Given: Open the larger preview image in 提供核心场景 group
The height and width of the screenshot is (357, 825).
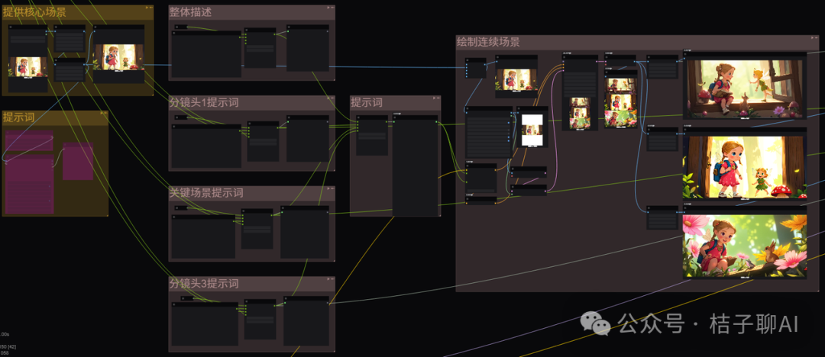Looking at the screenshot, I should click(119, 57).
